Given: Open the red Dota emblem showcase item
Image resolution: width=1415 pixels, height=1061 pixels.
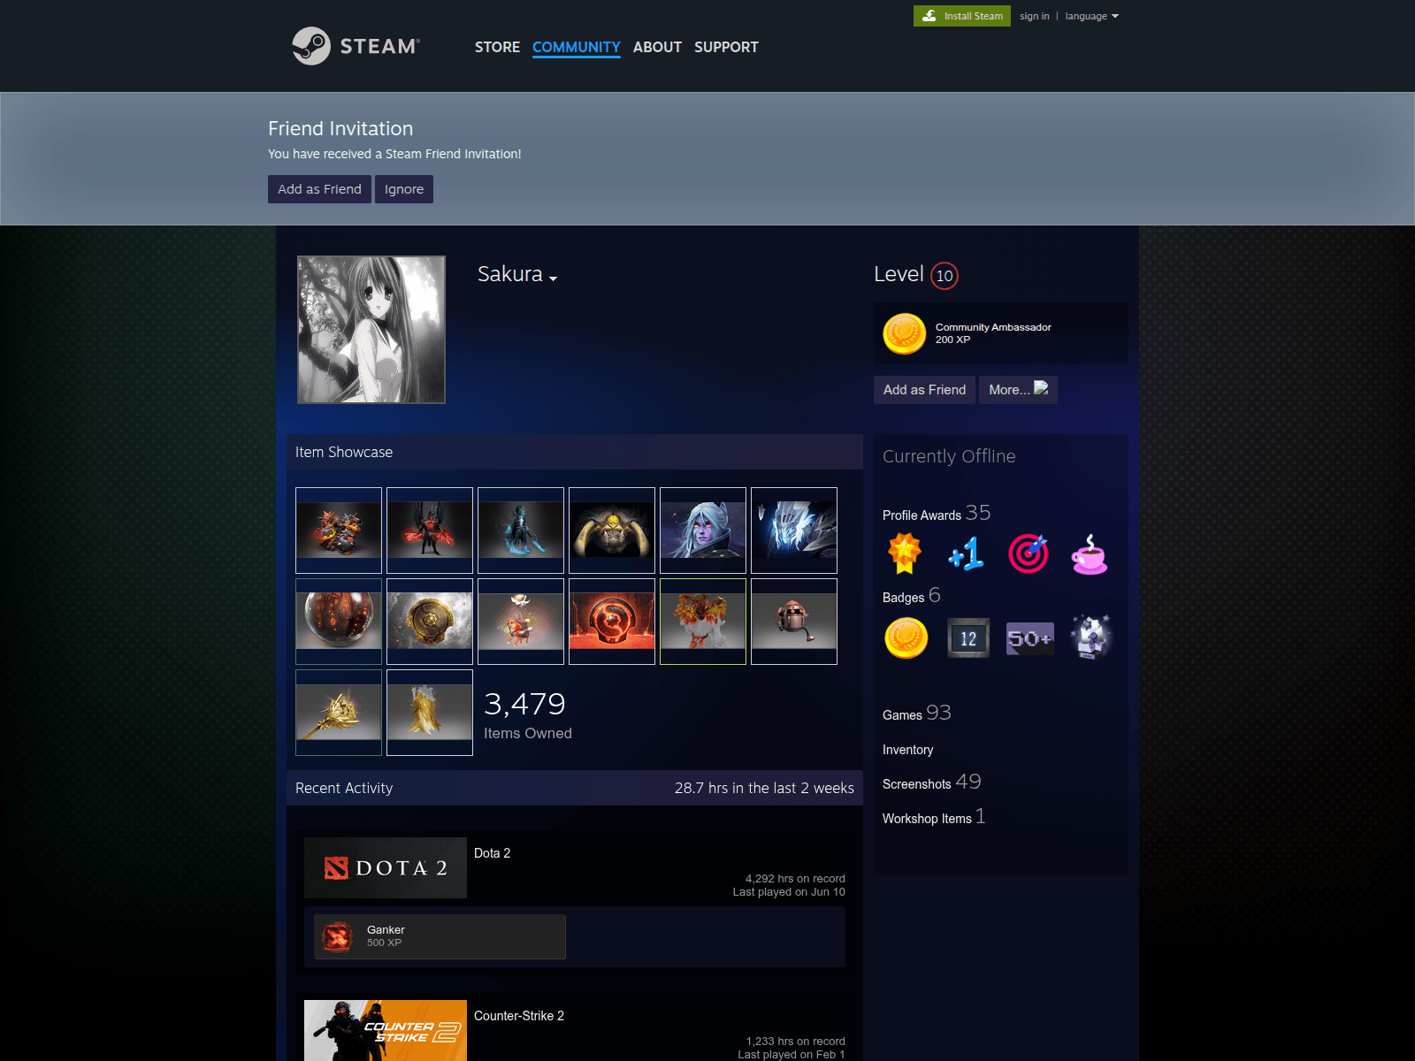Looking at the screenshot, I should pyautogui.click(x=612, y=622).
